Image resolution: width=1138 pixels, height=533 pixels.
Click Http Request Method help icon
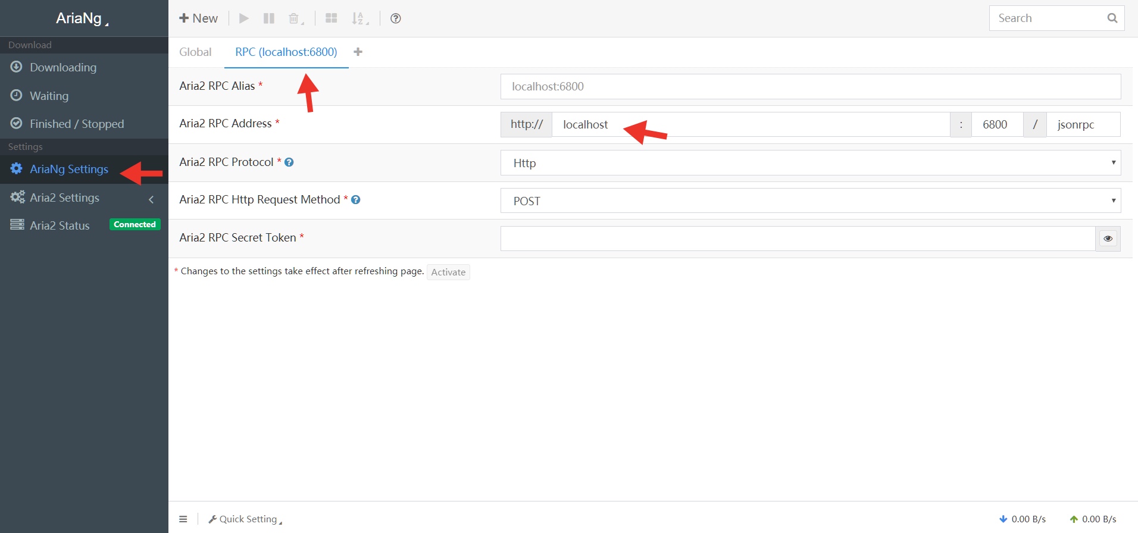356,200
